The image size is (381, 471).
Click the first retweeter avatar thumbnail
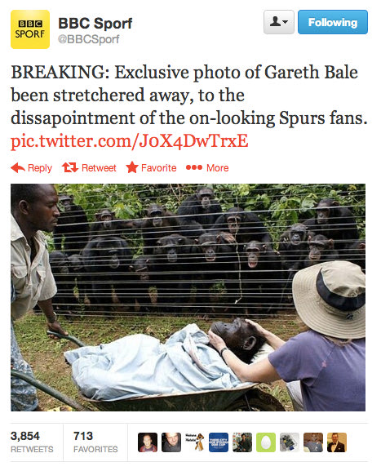148,442
